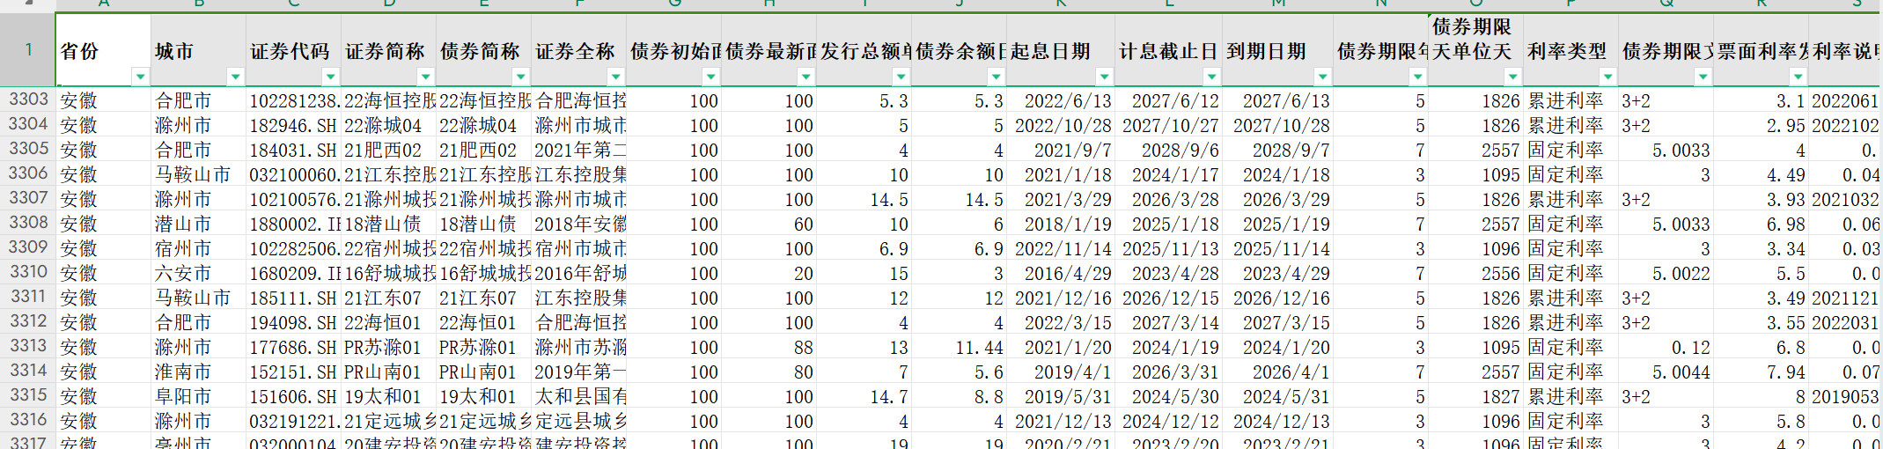Click the maturity date cell 2024/5/31
Screen dimensions: 1883x449
pyautogui.click(x=1278, y=396)
